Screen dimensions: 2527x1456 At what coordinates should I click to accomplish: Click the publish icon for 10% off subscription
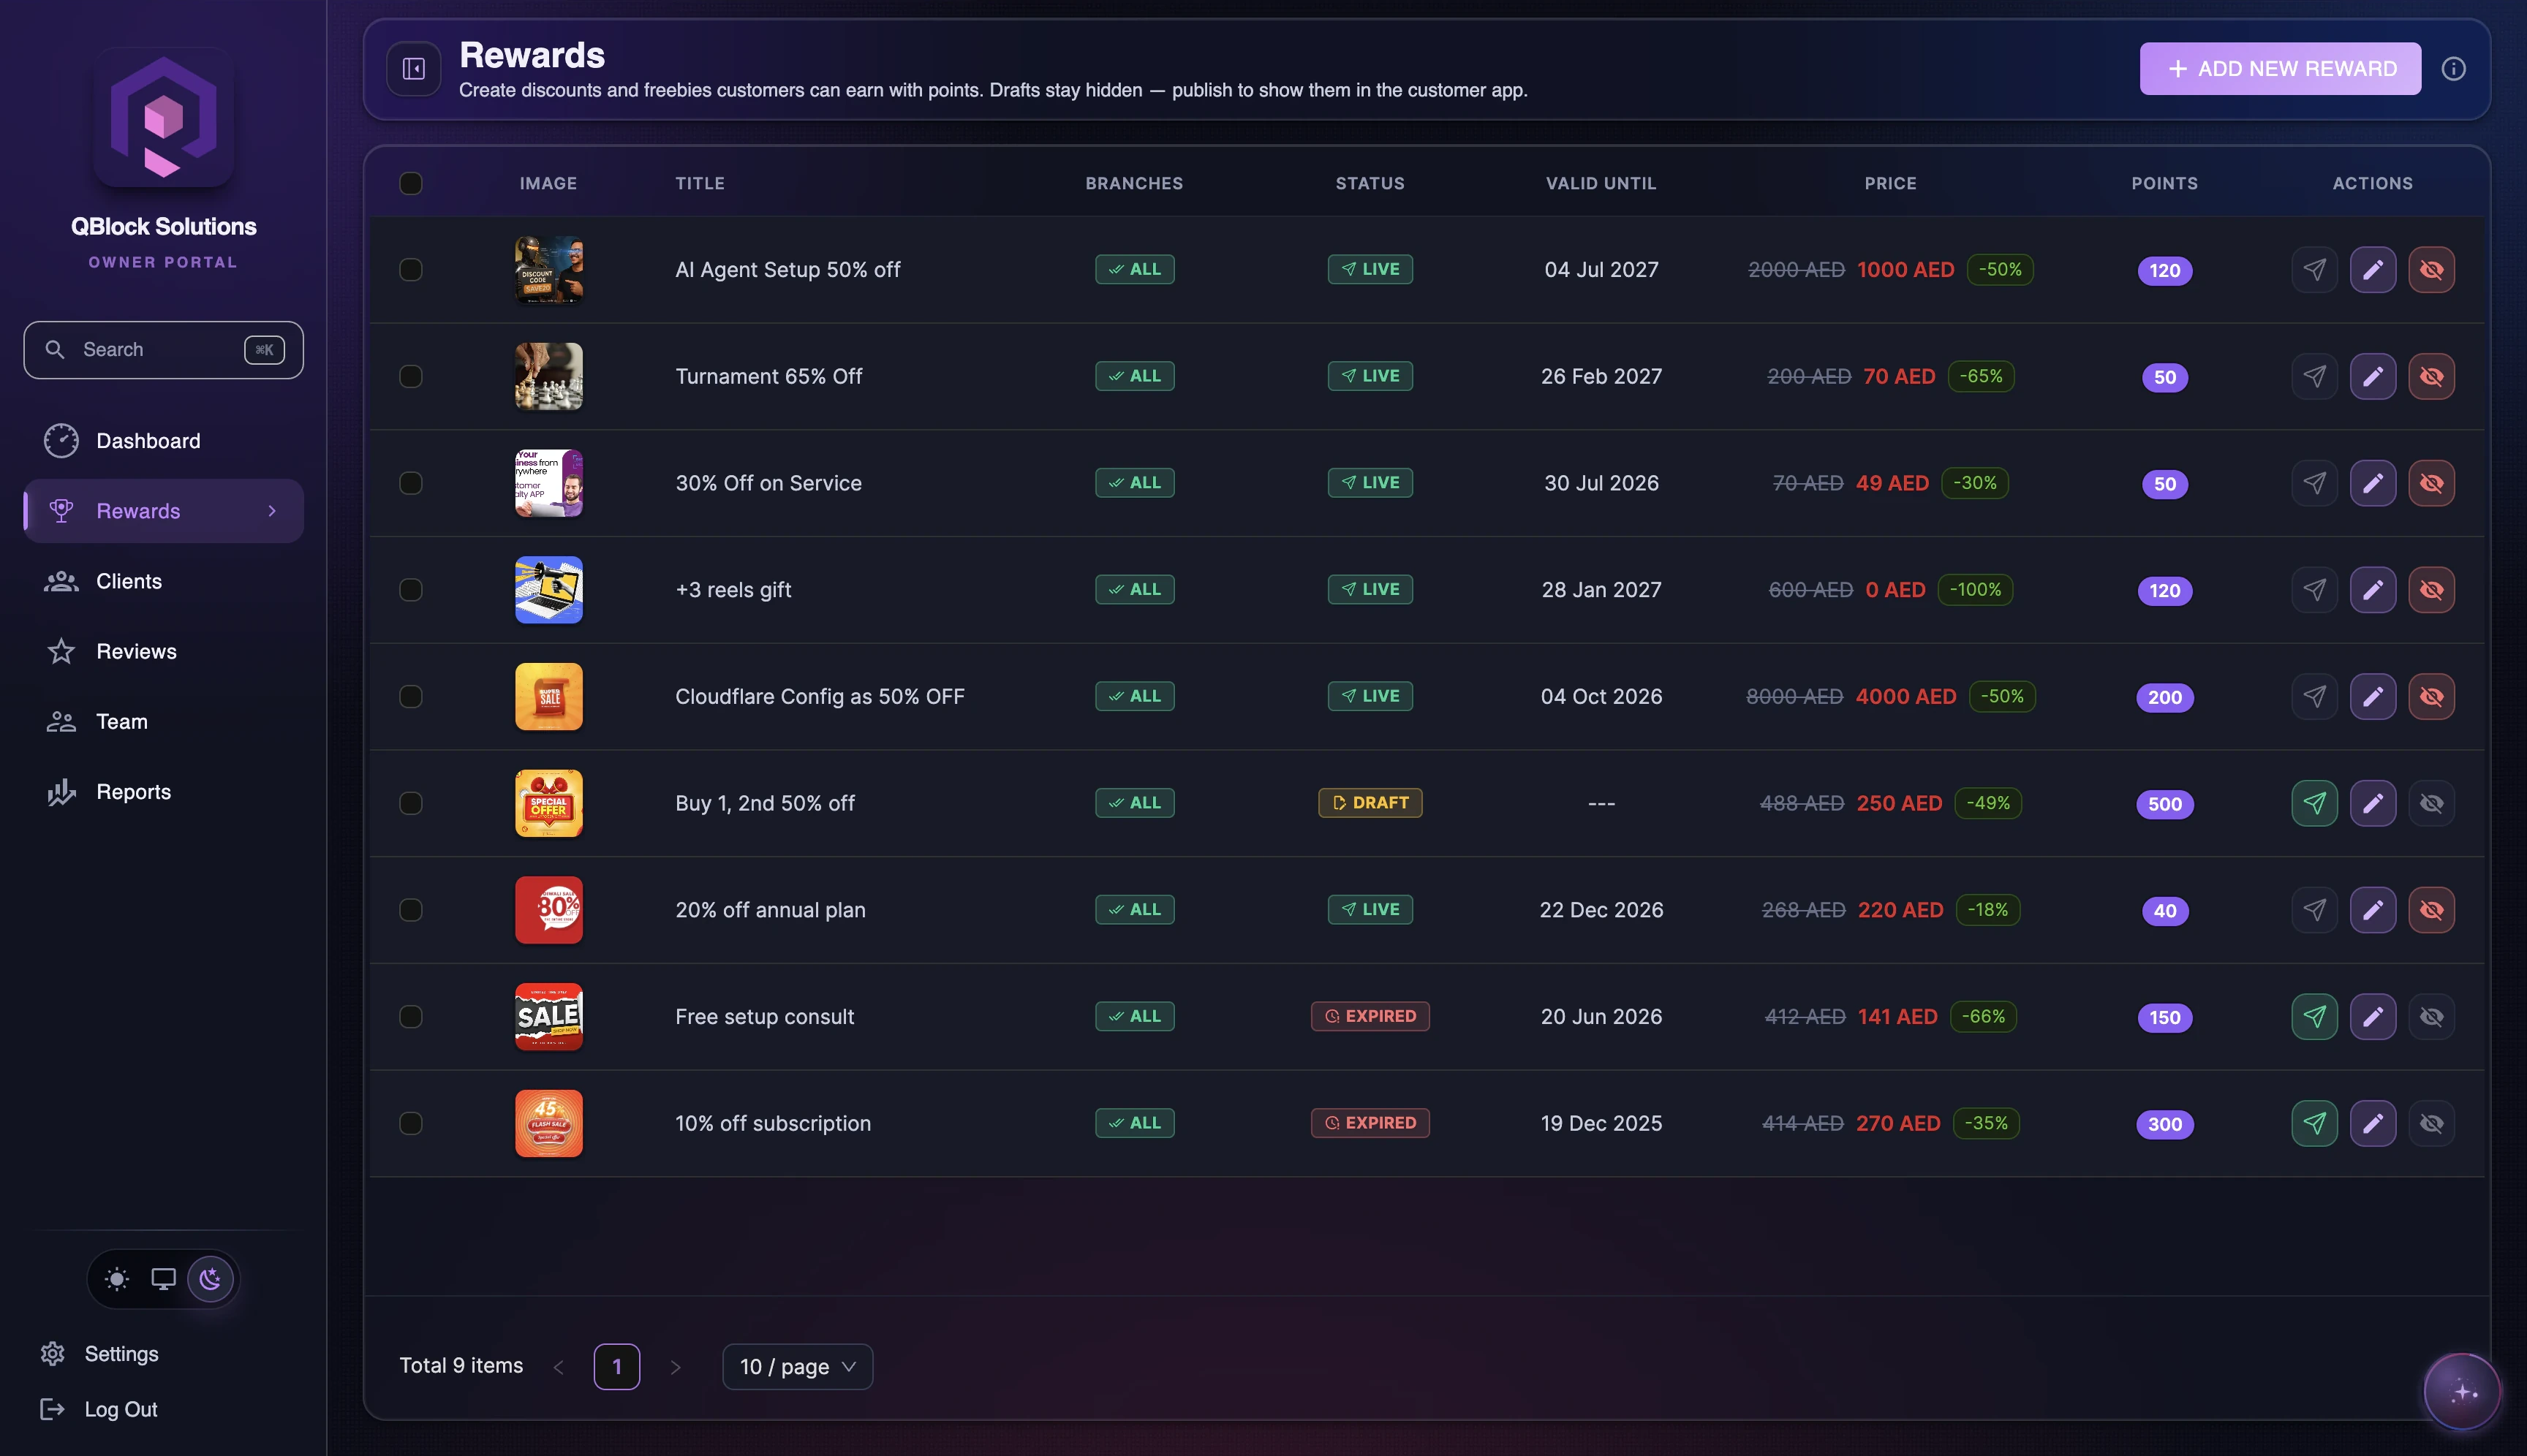pos(2314,1123)
